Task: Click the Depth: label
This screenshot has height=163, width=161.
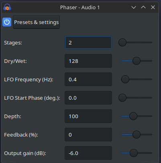Action: point(12,117)
